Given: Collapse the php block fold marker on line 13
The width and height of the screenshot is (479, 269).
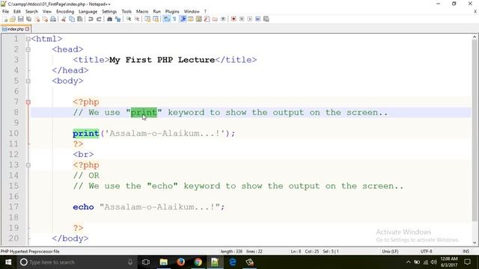Looking at the screenshot, I should point(28,165).
